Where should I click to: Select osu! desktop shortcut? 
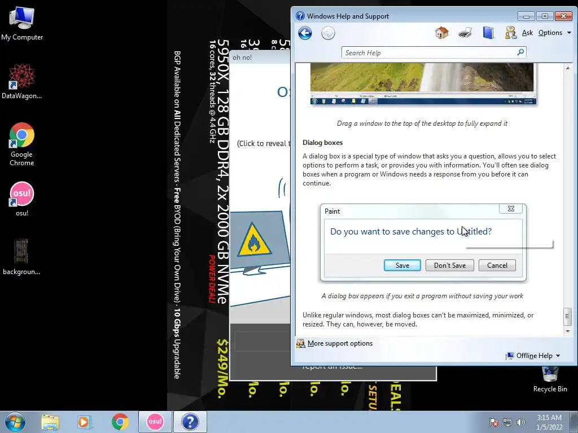(x=22, y=199)
